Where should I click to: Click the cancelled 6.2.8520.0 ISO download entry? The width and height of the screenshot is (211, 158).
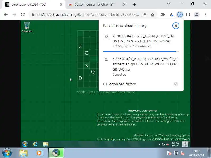coord(141,67)
